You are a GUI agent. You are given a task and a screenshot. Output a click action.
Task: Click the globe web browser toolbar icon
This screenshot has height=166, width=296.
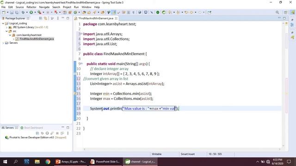(x=140, y=12)
